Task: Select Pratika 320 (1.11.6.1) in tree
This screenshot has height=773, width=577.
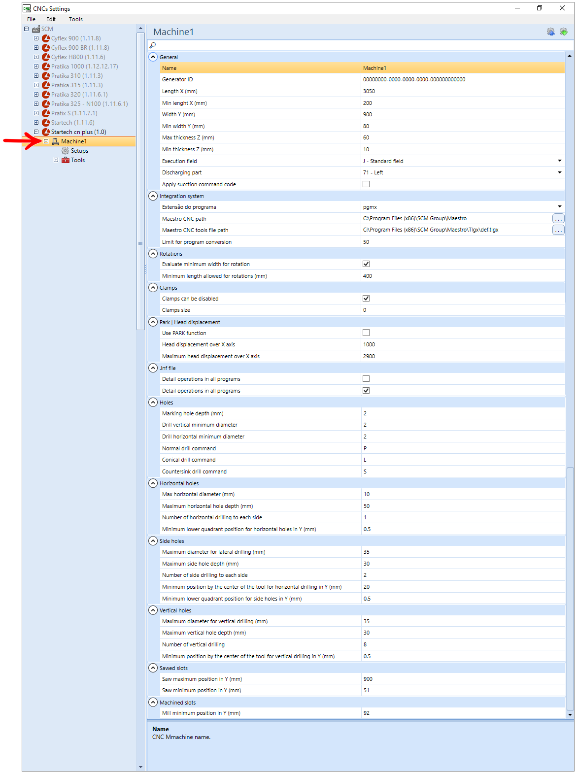Action: pyautogui.click(x=79, y=95)
